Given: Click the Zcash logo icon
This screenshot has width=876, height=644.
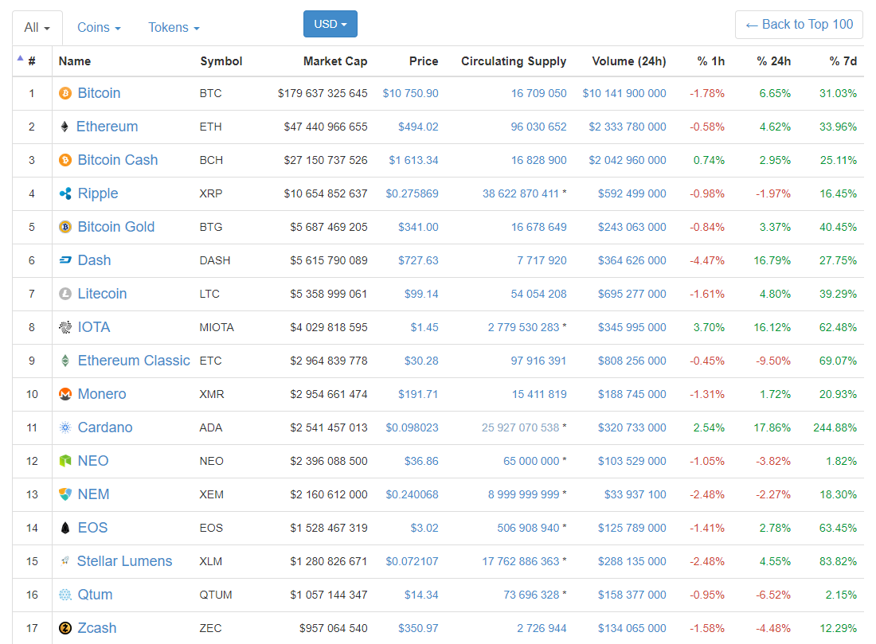Looking at the screenshot, I should 65,628.
